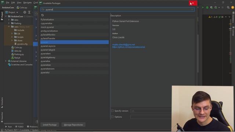
Task: Collapse the venv folder
Action: (9, 27)
